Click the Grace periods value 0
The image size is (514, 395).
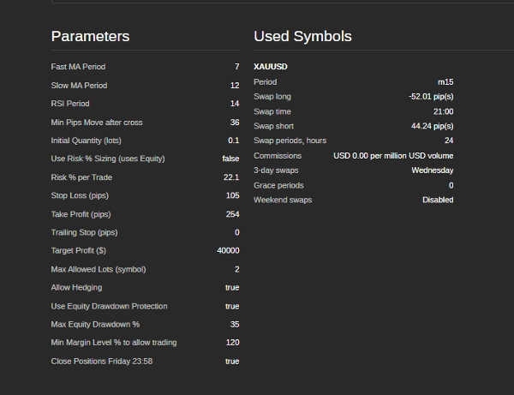tap(451, 185)
